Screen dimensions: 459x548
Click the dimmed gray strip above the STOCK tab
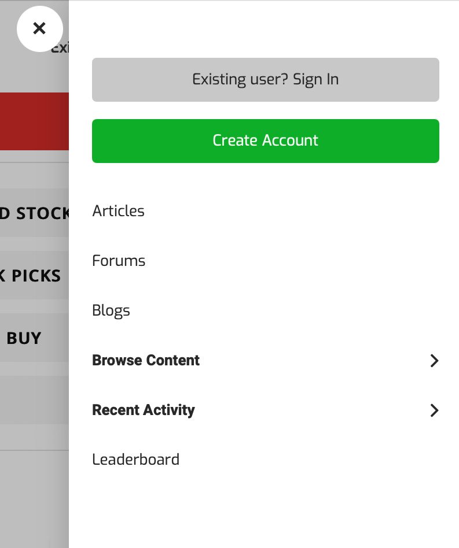click(34, 175)
